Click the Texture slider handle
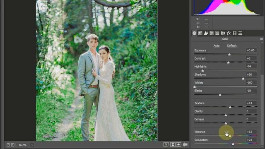Viewport: 265px width, 149px height. (x=230, y=107)
